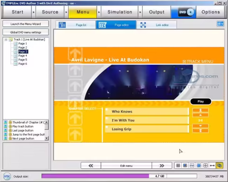Viewport: 228px width, 182px height.
Task: Select the I'm With You chapter button
Action: [x=147, y=120]
